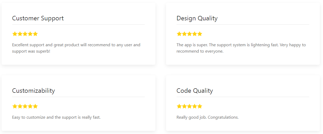The height and width of the screenshot is (134, 323).
Task: Click the second star under Customizability
Action: tap(20, 106)
